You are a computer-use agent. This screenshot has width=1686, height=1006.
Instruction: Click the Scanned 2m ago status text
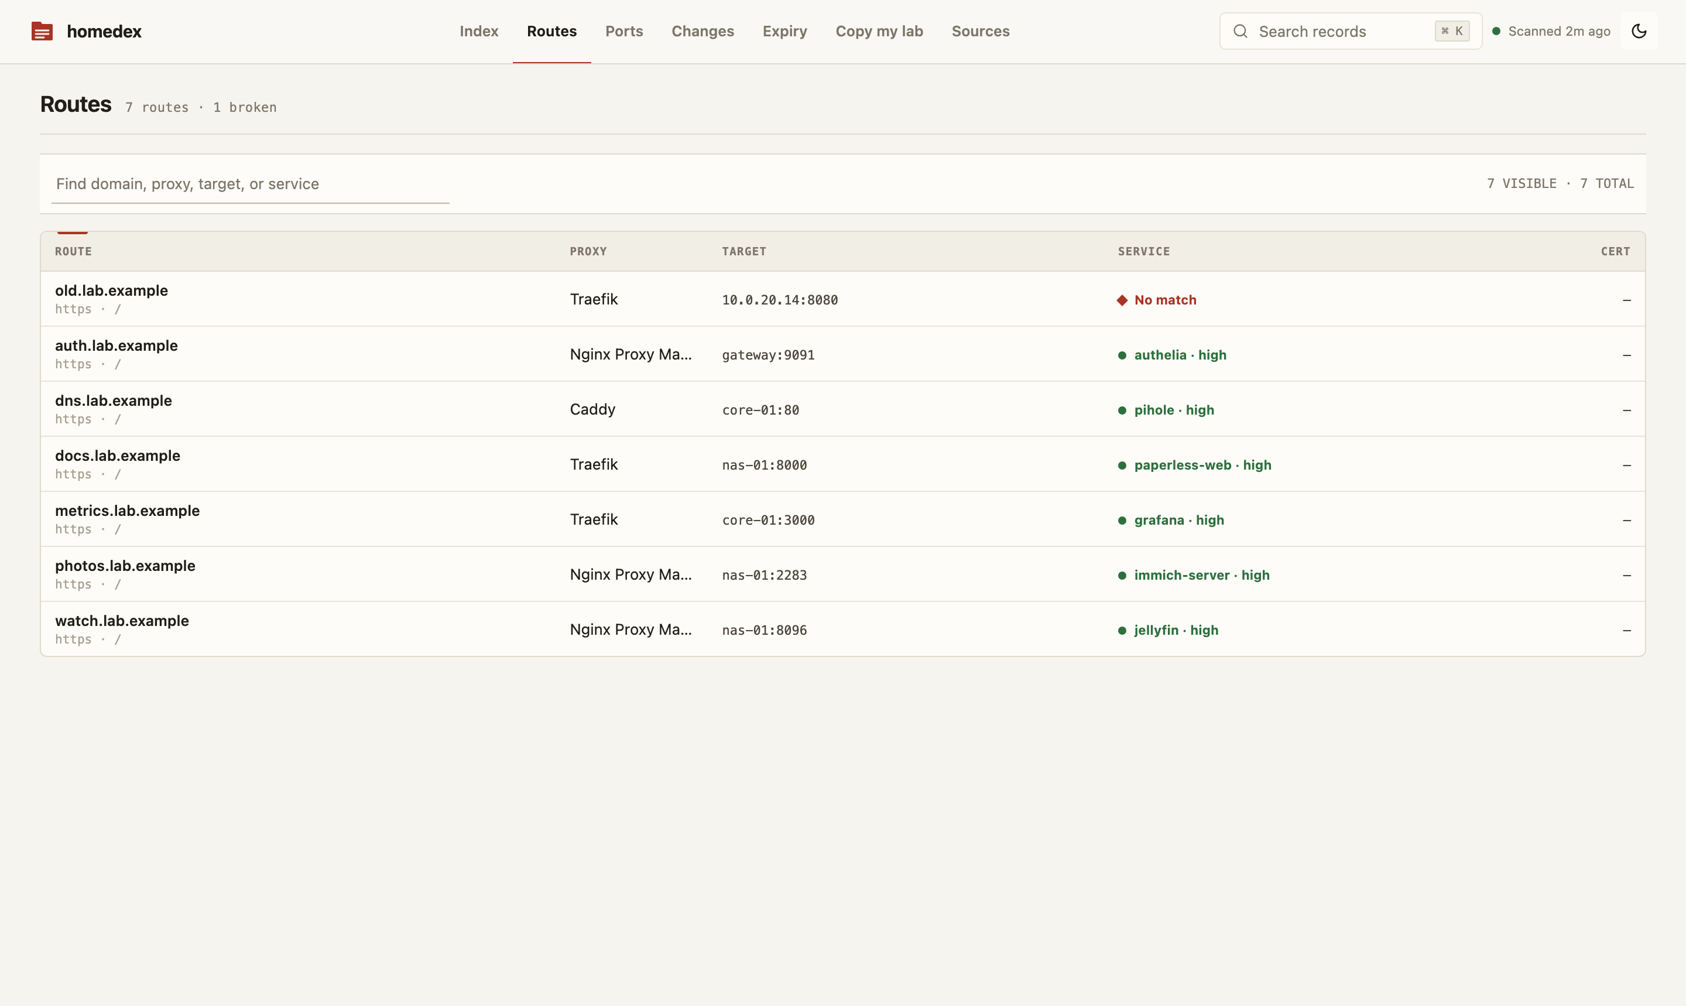click(1558, 31)
